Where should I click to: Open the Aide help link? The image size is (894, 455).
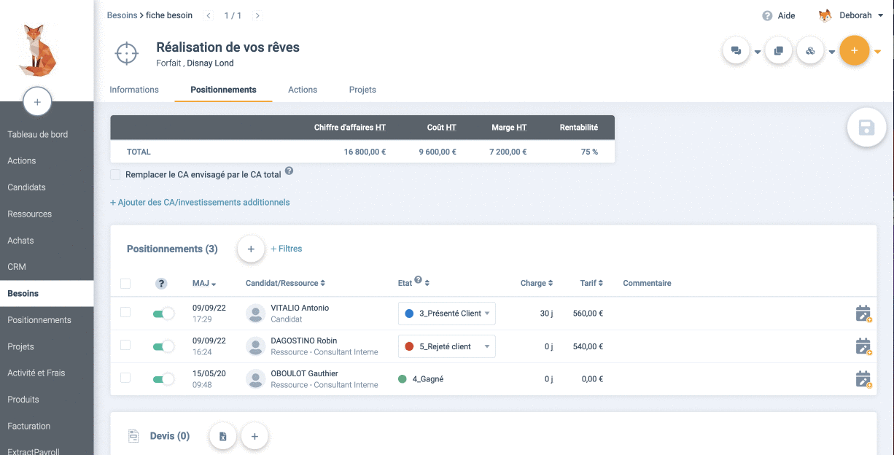coord(779,15)
